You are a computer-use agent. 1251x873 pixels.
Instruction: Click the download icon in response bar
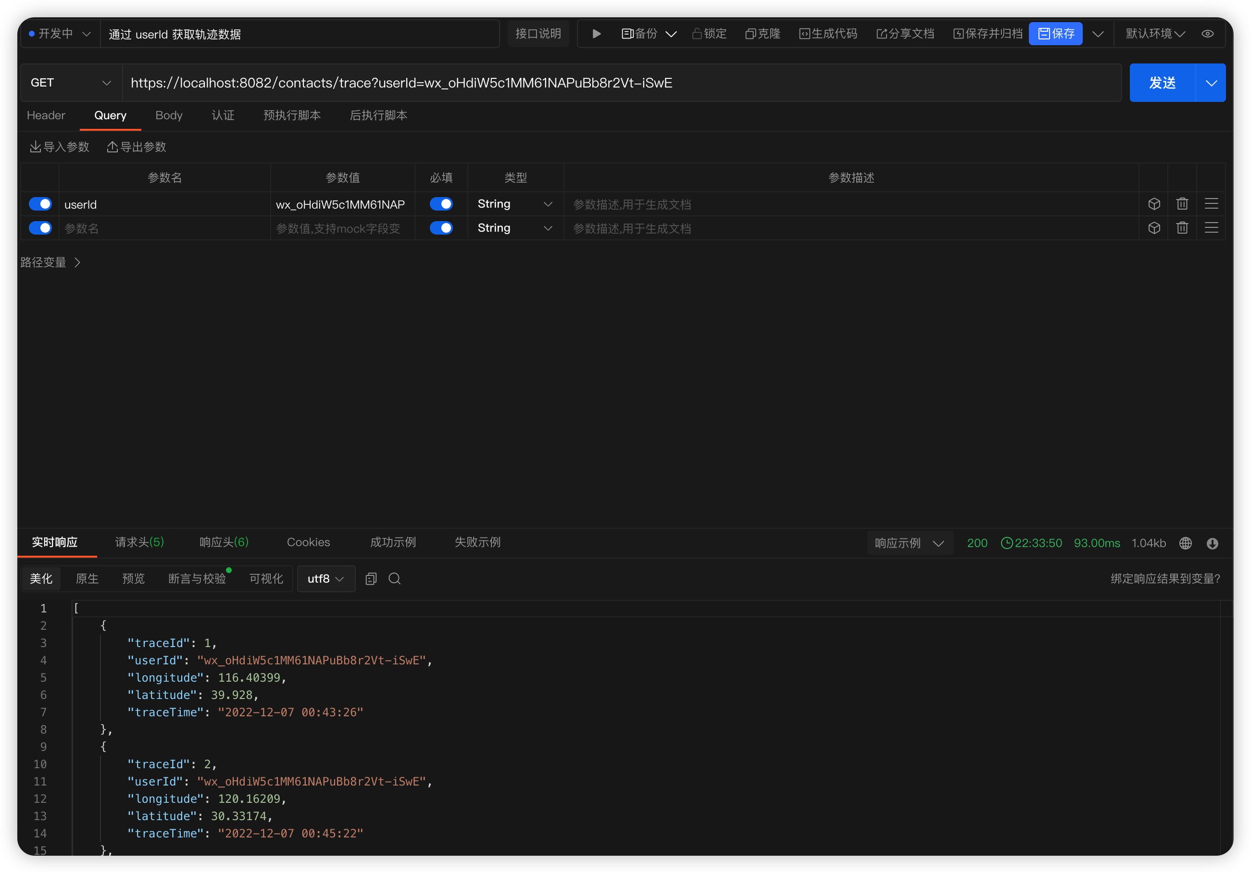tap(1213, 544)
